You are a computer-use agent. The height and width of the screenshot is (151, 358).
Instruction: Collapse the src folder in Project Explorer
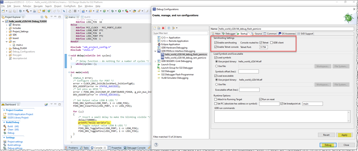[x=6, y=42]
